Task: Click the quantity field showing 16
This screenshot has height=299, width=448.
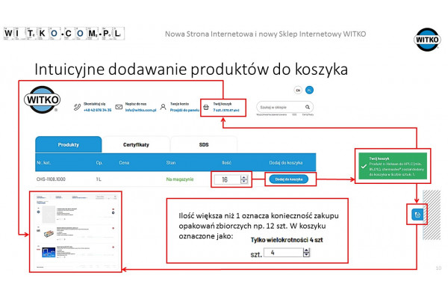Action: [228, 179]
